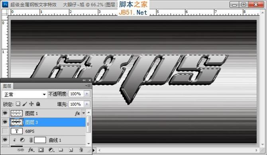Click the layers list scrollbar thumb
267x155 pixels.
point(88,124)
